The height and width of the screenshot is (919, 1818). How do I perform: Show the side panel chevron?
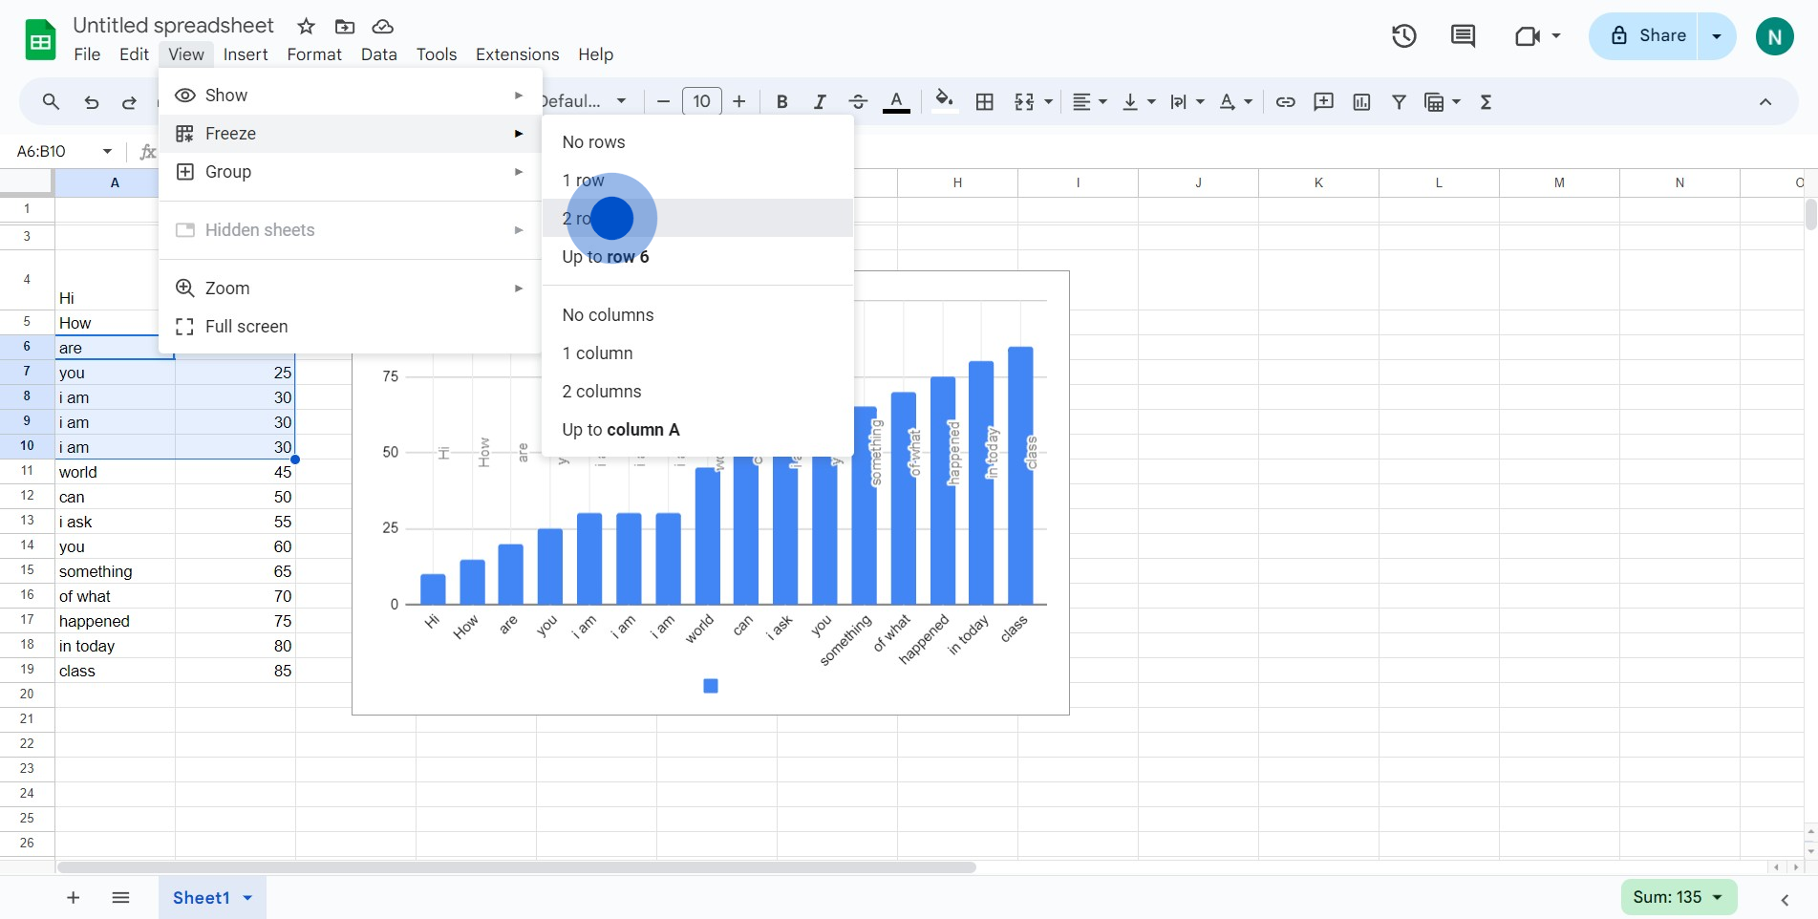[1785, 899]
